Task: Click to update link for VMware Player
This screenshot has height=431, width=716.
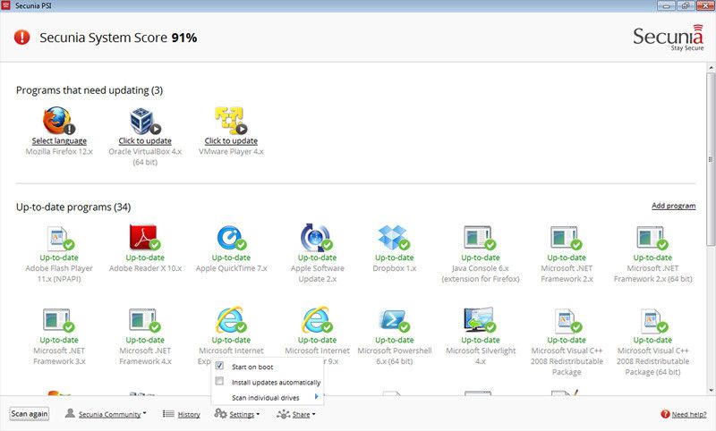Action: (x=231, y=141)
